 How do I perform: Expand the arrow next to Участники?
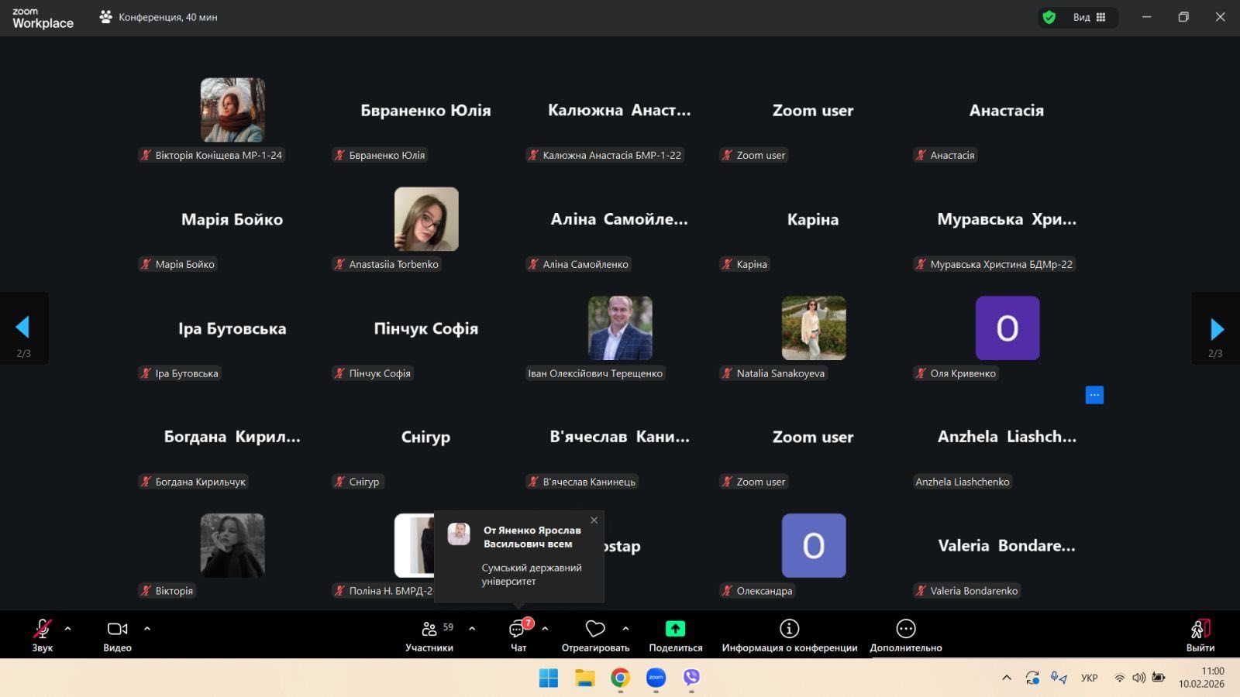[472, 629]
